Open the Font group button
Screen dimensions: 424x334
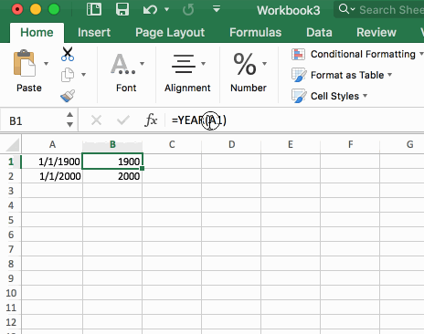click(x=123, y=64)
